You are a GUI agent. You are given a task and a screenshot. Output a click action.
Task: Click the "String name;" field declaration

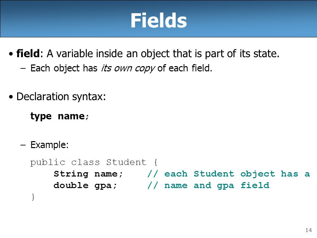[x=88, y=174]
